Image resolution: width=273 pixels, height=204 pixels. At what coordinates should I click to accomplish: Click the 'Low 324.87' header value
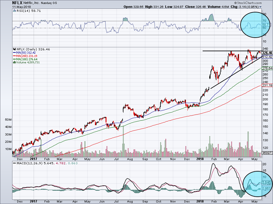pyautogui.click(x=174, y=7)
